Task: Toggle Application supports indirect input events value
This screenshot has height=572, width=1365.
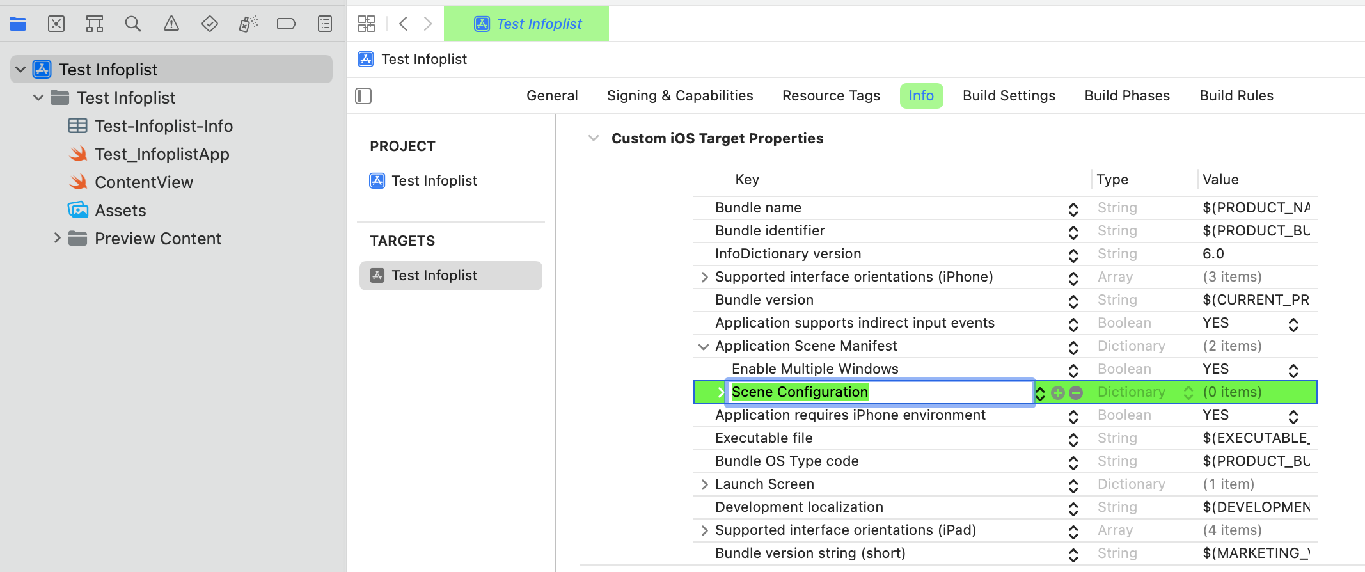Action: [x=1293, y=324]
